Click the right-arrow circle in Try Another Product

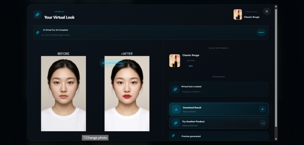pyautogui.click(x=263, y=123)
